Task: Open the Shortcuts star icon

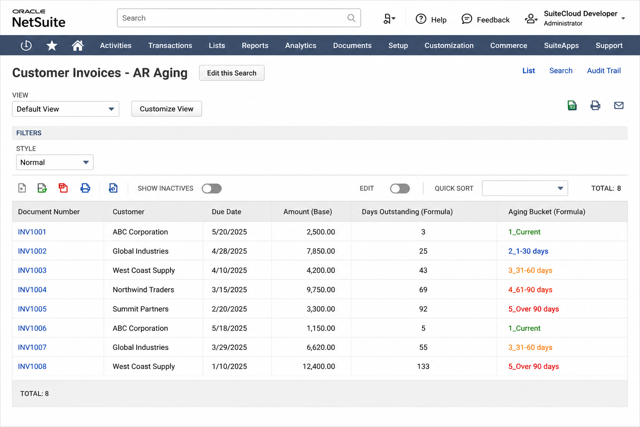Action: 52,45
